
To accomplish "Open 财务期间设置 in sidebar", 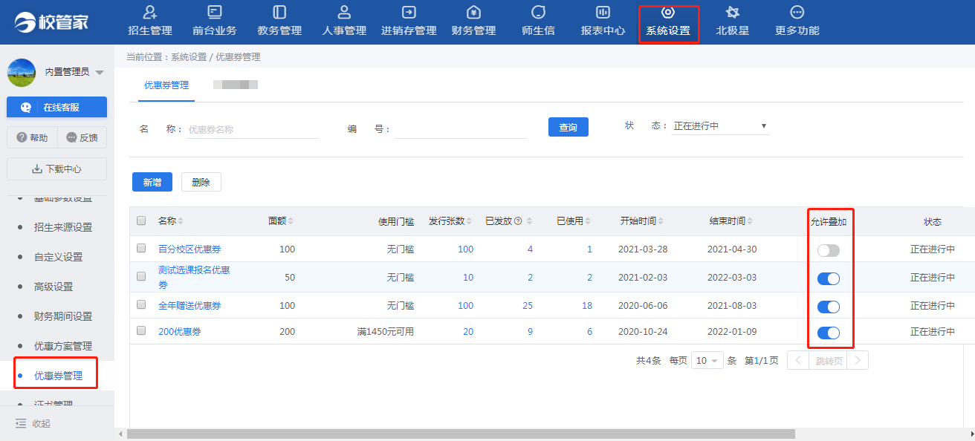I will [x=63, y=316].
